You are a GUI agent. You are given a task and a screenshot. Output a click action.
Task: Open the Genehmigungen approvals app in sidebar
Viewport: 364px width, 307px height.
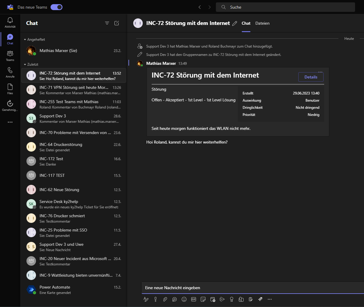(x=10, y=106)
